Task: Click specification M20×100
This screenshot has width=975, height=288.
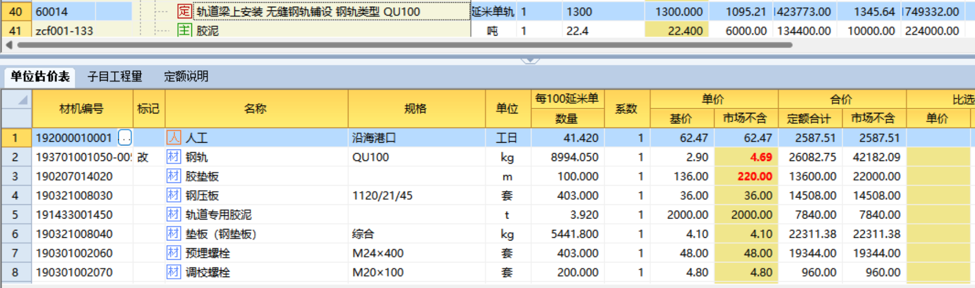Action: (x=417, y=272)
